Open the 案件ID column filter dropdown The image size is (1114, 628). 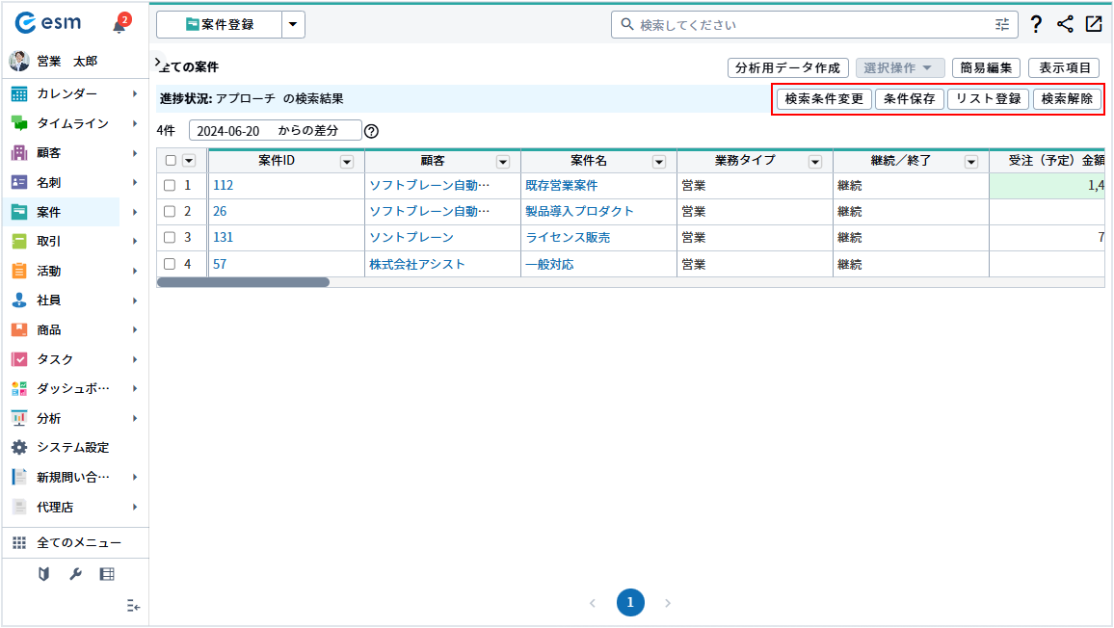(x=347, y=162)
